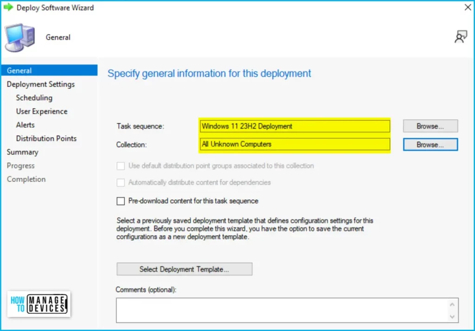Enable Pre-download content for this task sequence
The width and height of the screenshot is (475, 331).
121,201
